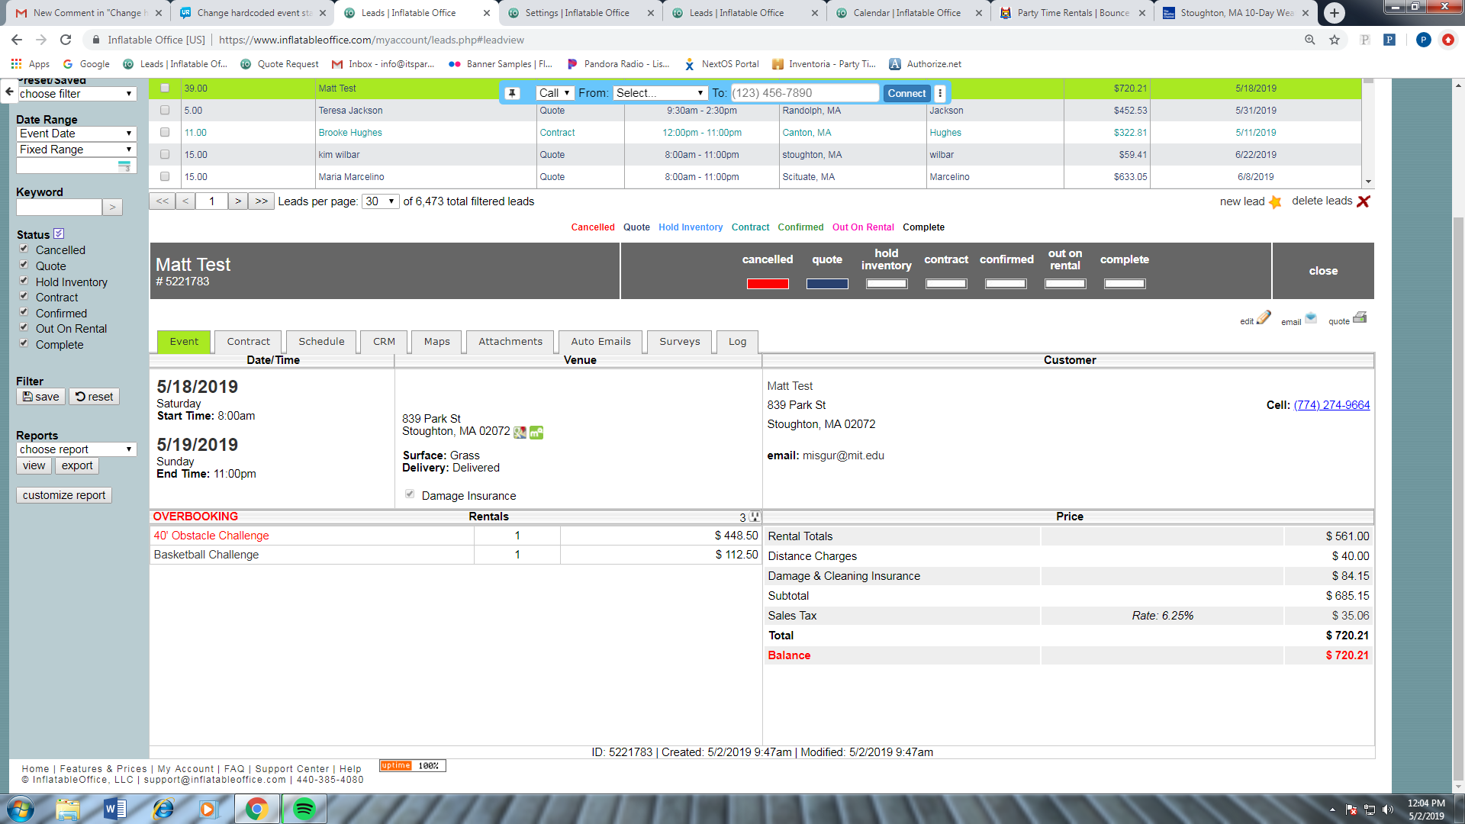
Task: Open Google Maps icon beside venue address
Action: pos(520,433)
